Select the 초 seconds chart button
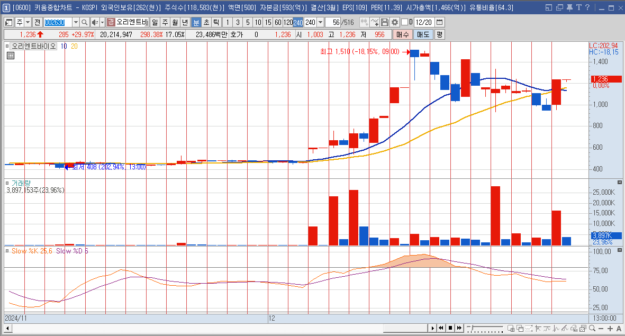The height and width of the screenshot is (336, 625). 206,22
